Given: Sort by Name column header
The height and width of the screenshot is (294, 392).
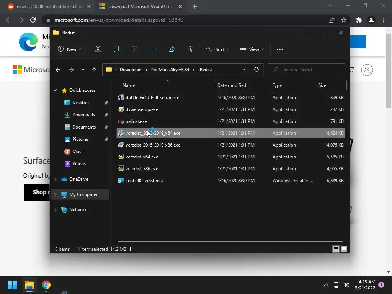Looking at the screenshot, I should [x=166, y=85].
